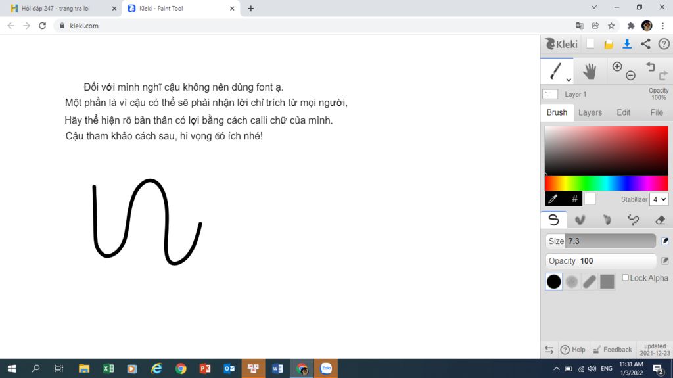The width and height of the screenshot is (673, 378).
Task: Zoom out with the minus magnifier
Action: [630, 76]
